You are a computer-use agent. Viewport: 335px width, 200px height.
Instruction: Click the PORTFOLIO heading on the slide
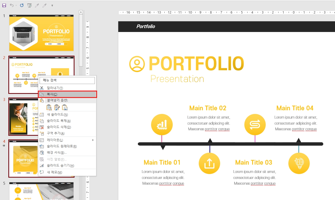tap(196, 64)
